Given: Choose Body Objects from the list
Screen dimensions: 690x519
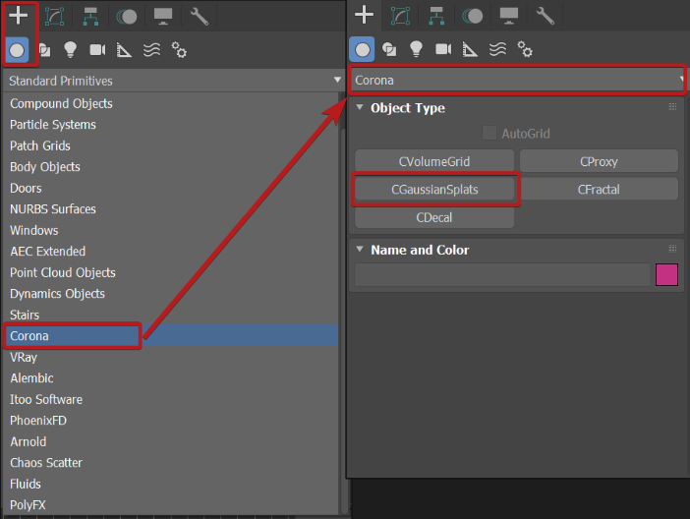Looking at the screenshot, I should 171,167.
